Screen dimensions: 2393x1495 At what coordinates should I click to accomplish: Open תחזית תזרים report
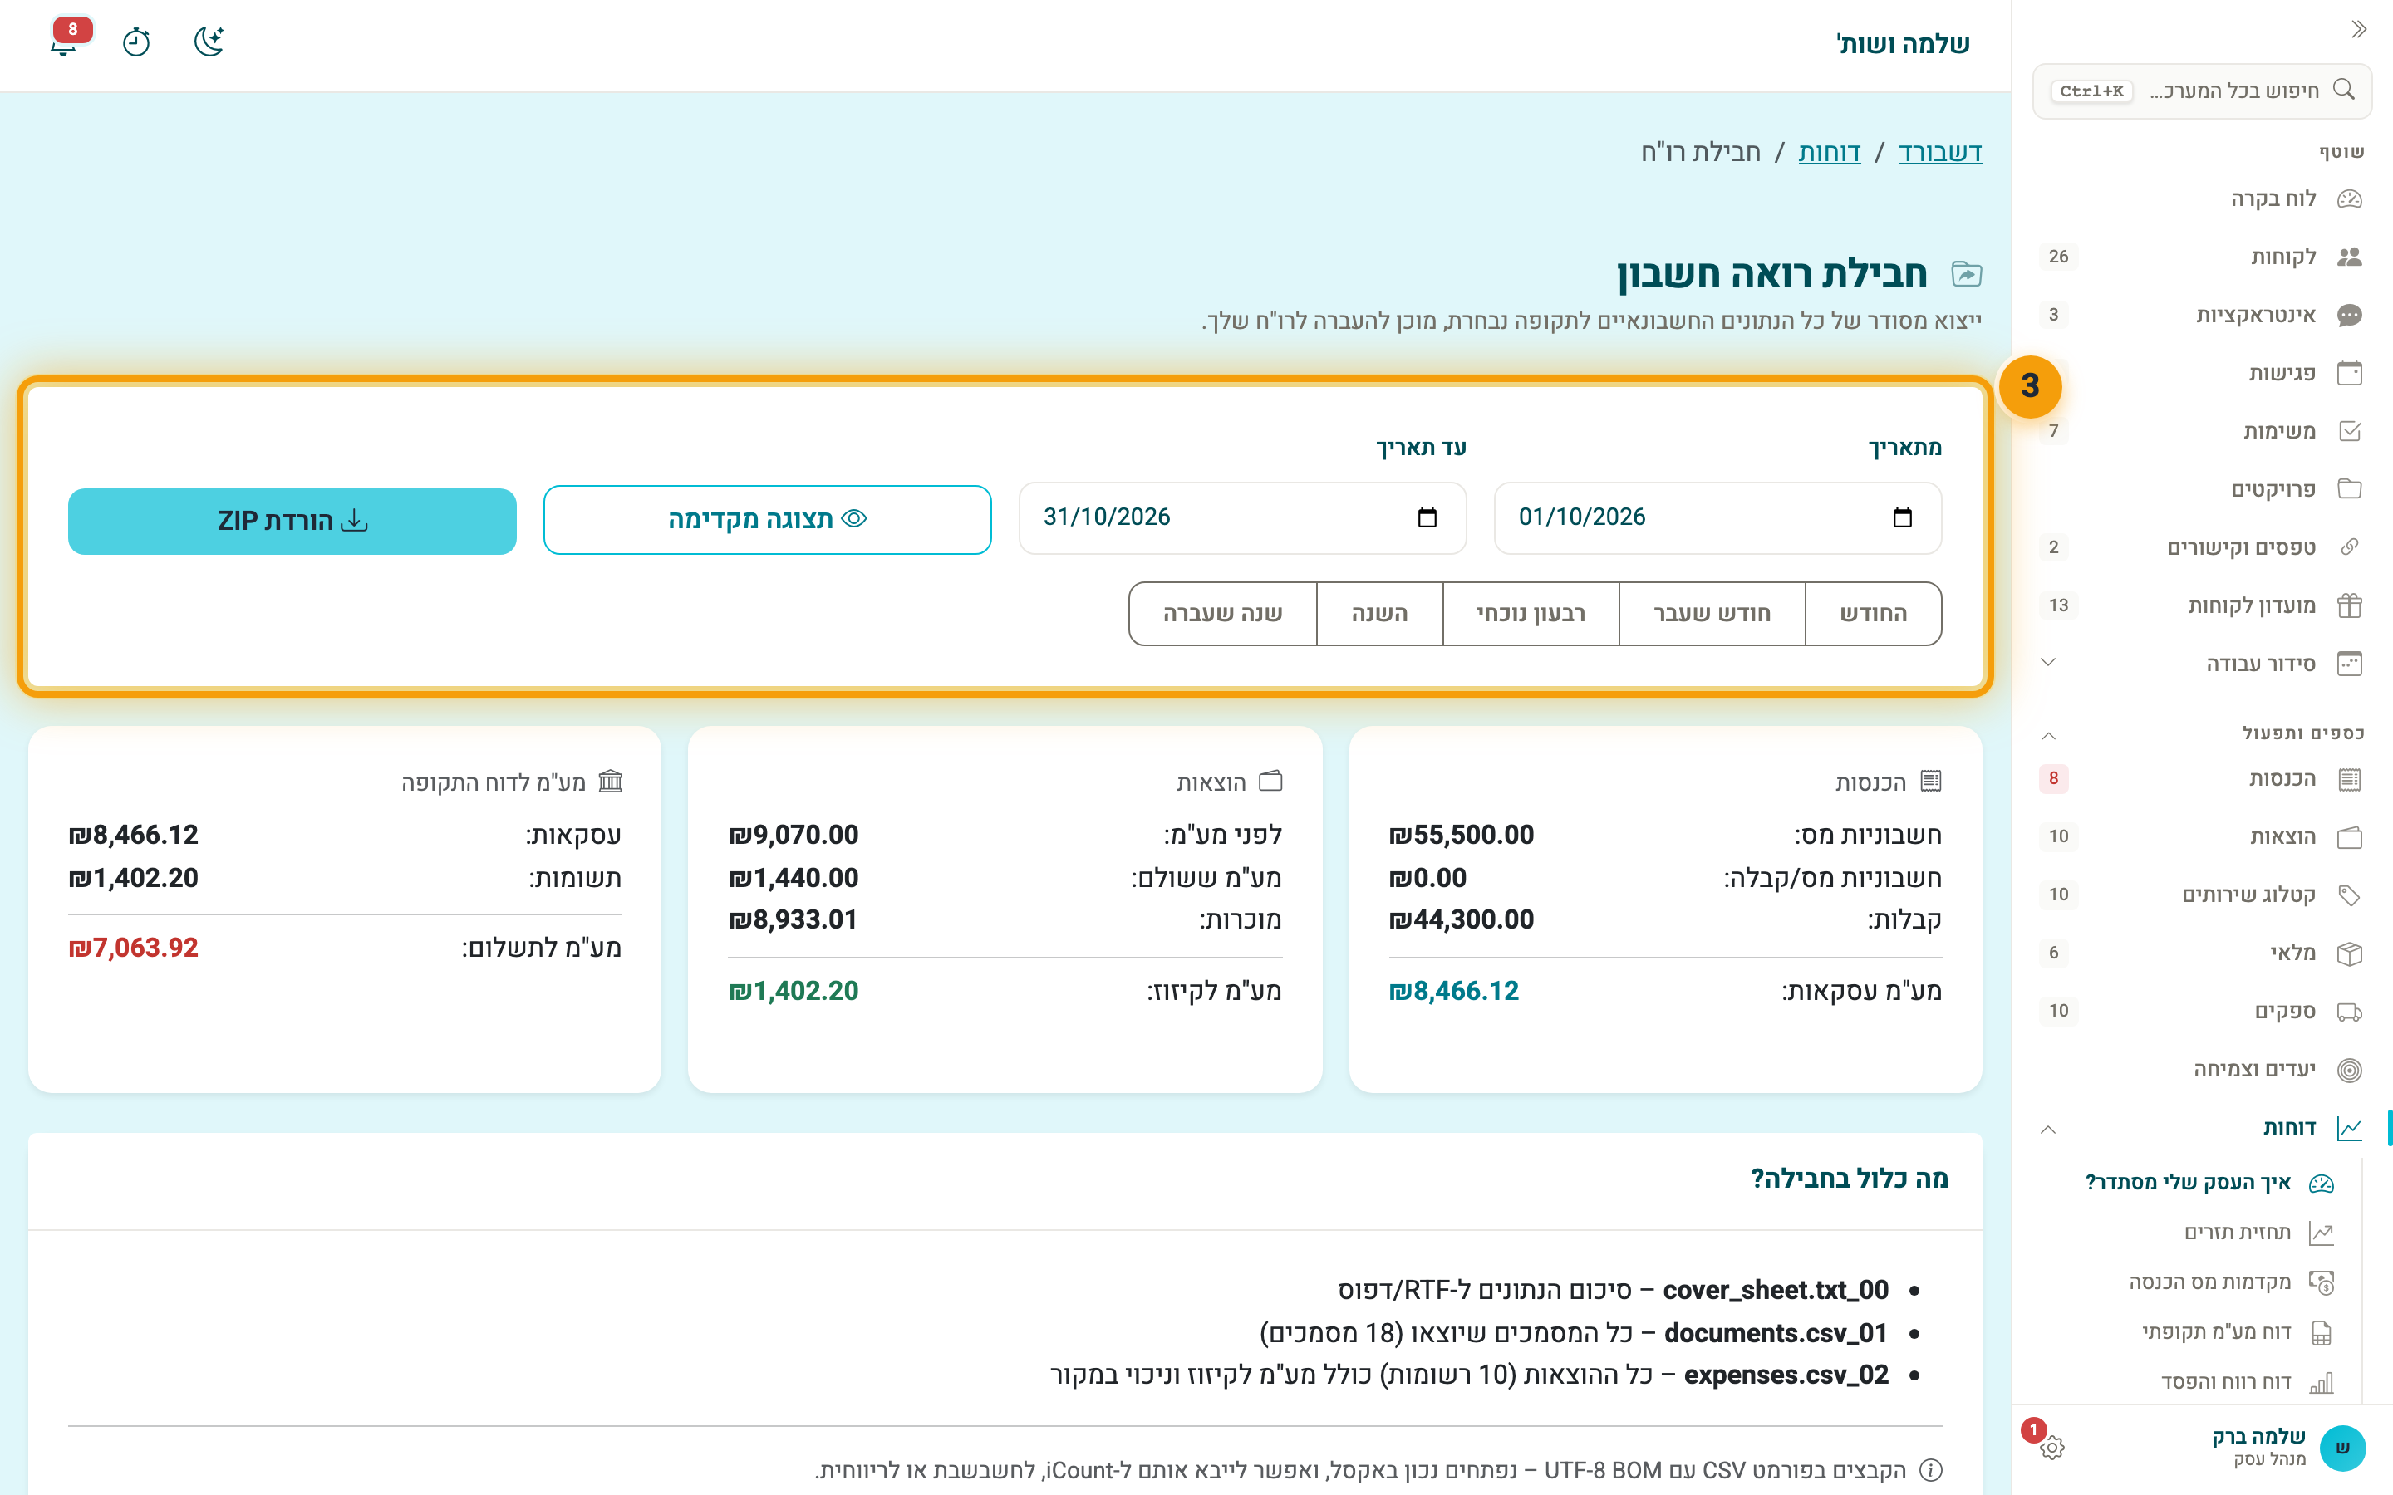(x=2258, y=1233)
